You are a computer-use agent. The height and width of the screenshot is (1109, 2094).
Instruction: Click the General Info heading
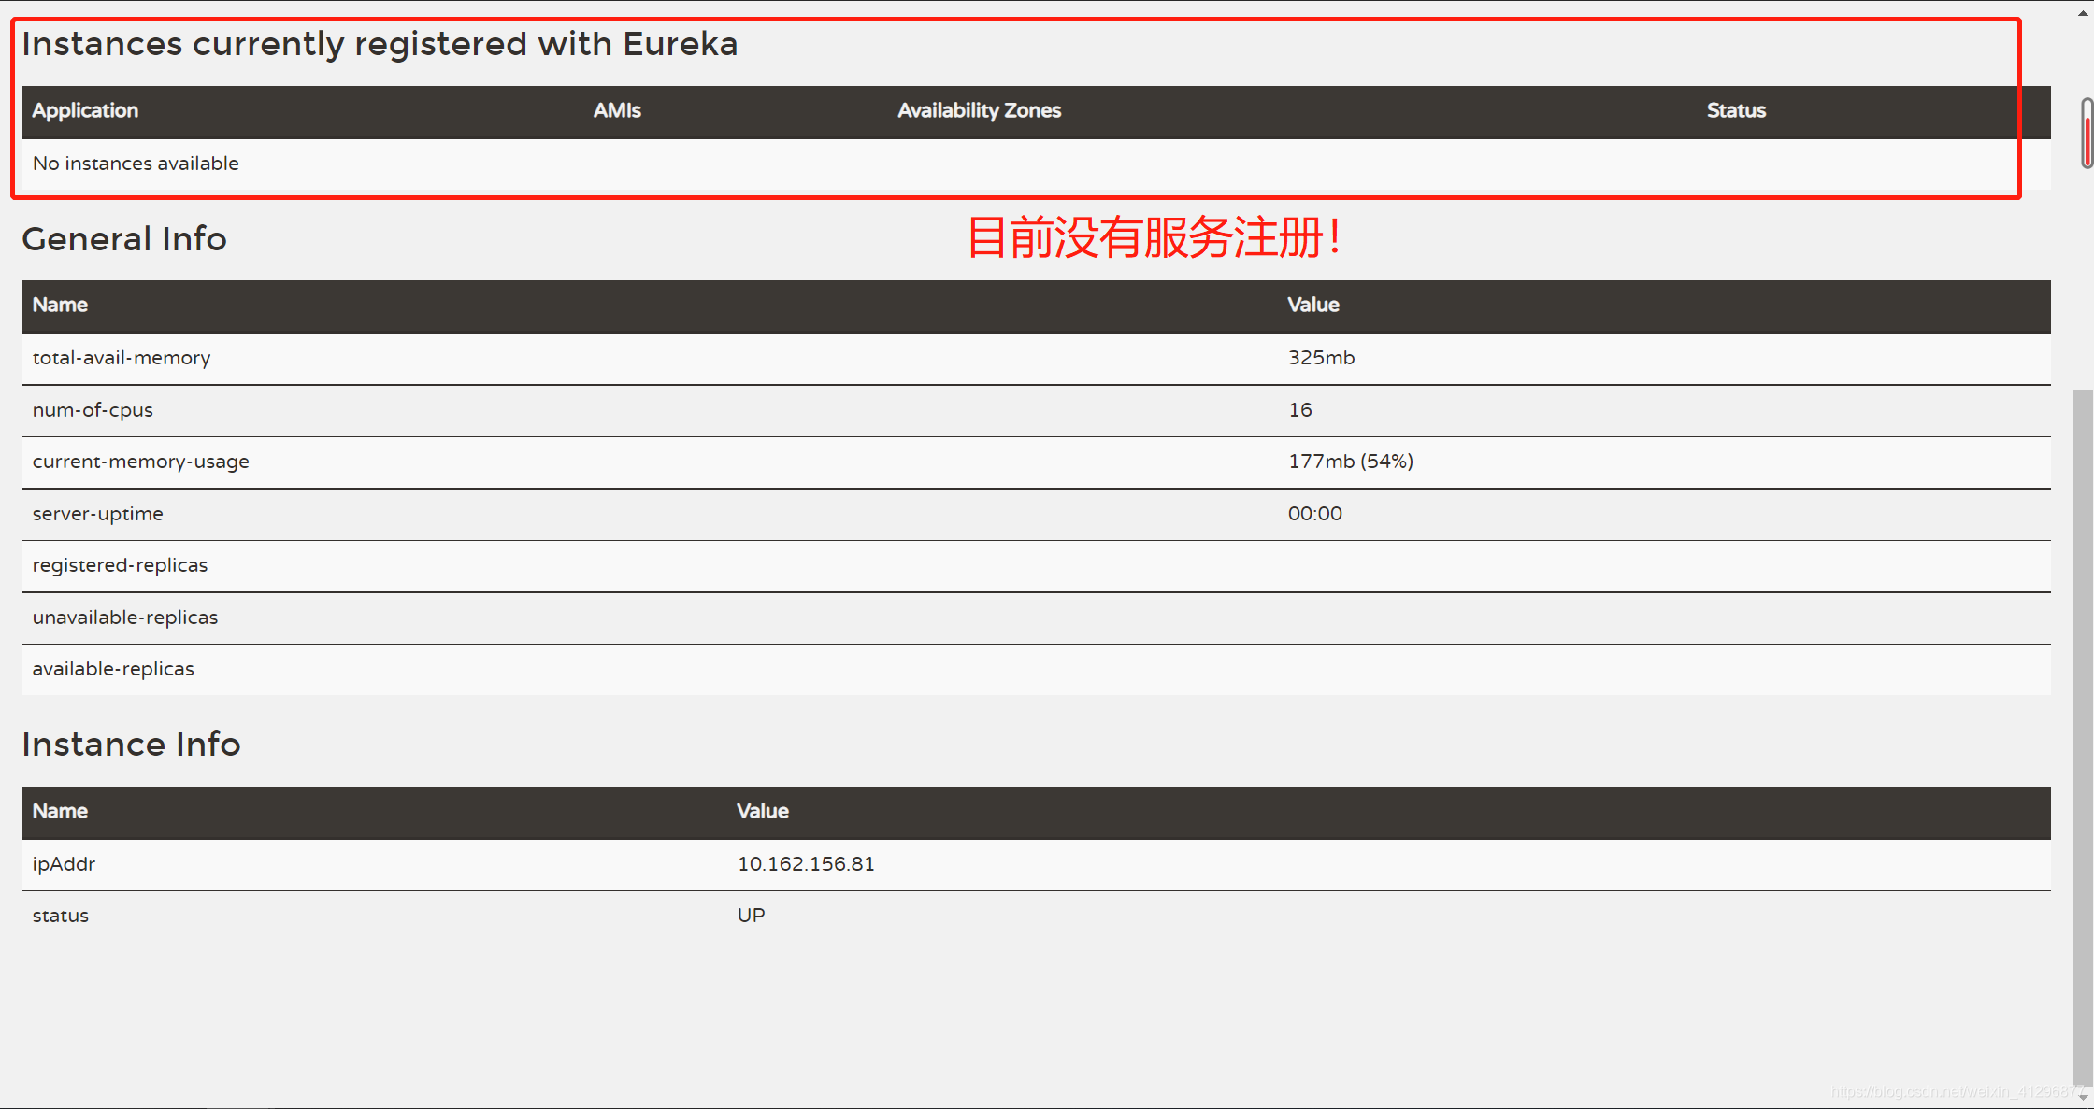124,239
